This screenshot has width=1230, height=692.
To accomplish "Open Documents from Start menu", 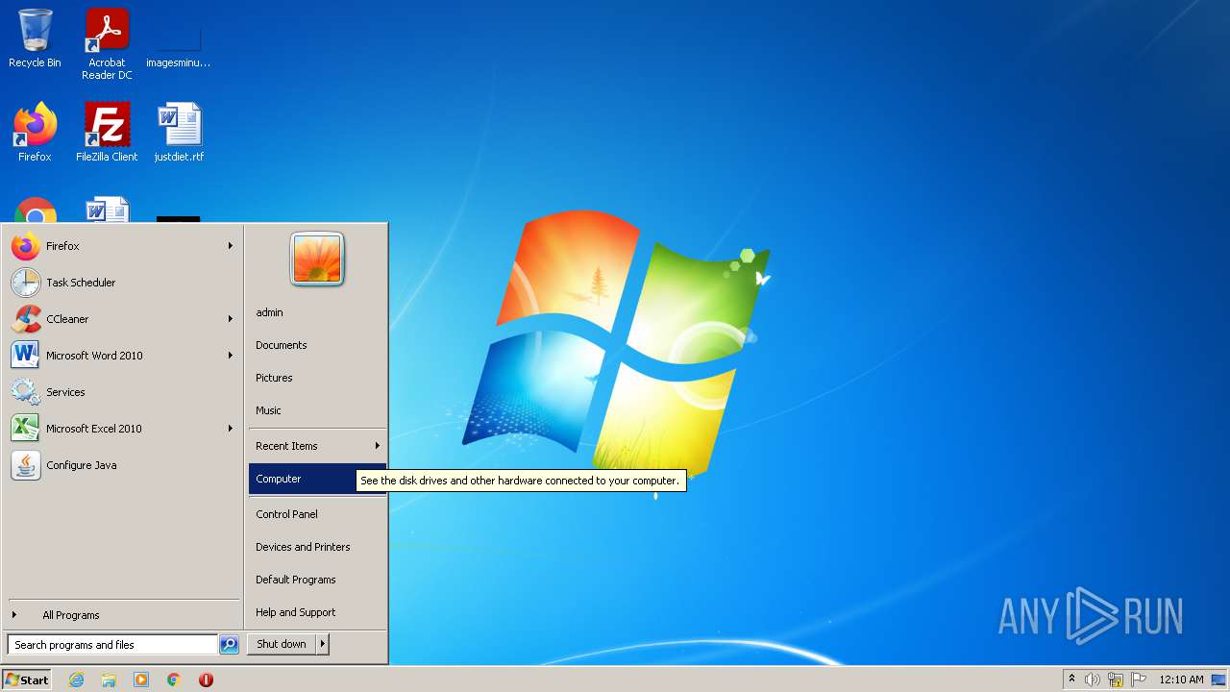I will point(317,345).
